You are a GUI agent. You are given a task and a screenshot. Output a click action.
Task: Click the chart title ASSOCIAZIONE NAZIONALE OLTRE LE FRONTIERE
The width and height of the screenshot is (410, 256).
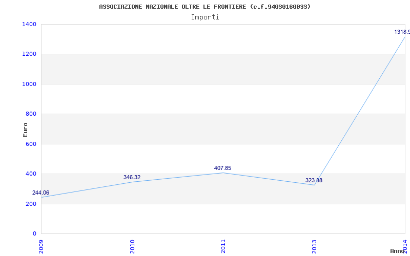tap(205, 7)
